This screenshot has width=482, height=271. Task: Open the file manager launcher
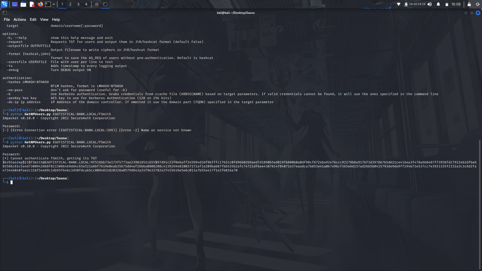click(23, 4)
